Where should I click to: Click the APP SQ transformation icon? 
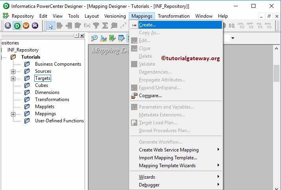point(250,26)
